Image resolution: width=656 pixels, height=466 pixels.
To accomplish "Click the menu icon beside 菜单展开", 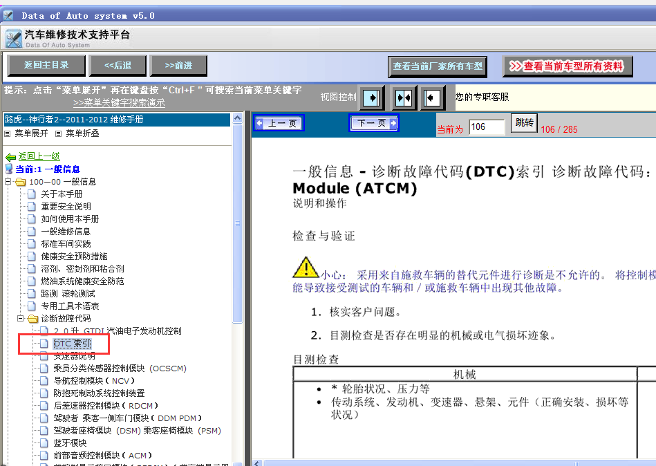I will point(7,134).
